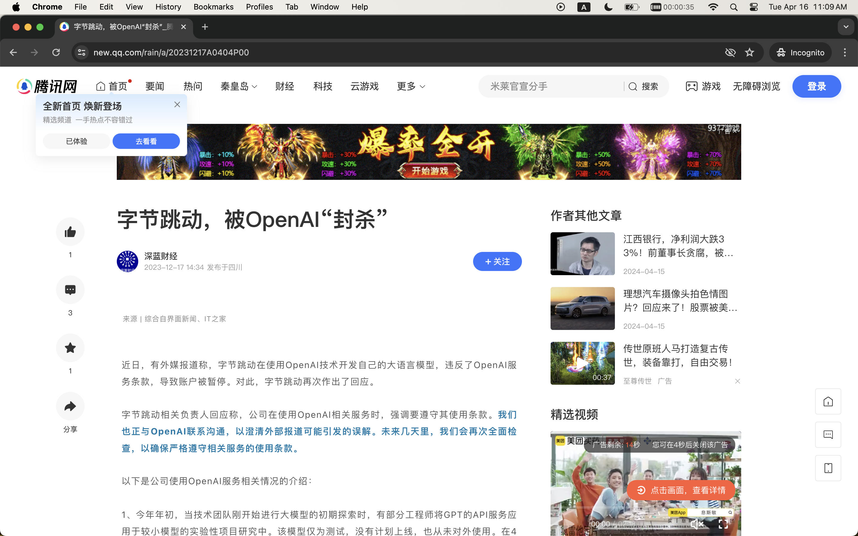
Task: Click the floating comment icon button
Action: 828,435
